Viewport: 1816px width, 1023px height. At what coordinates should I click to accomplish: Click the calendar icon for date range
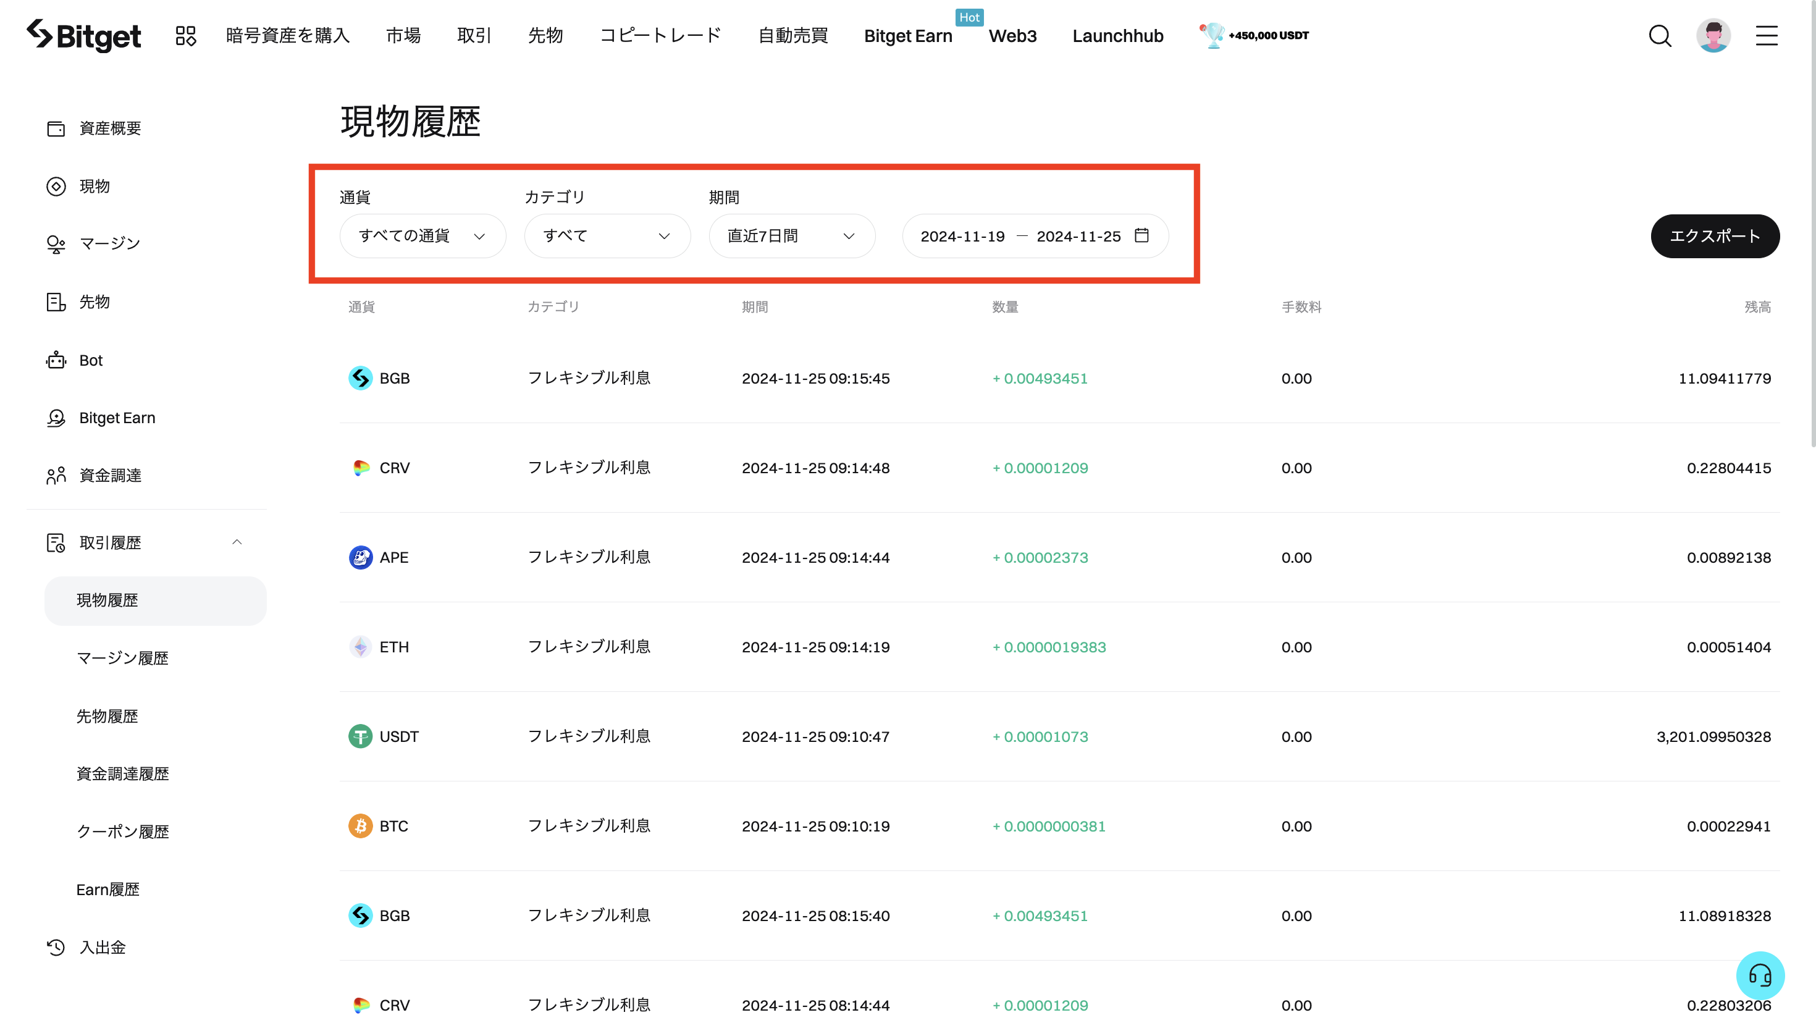click(x=1143, y=236)
